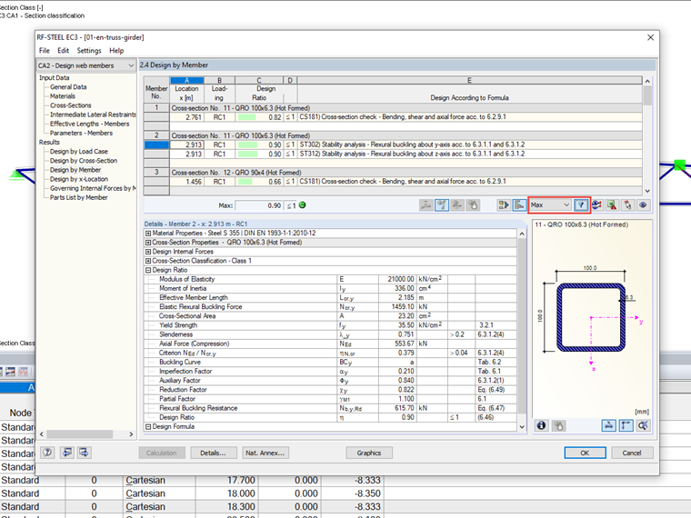Open Parameters - Members item
This screenshot has width=691, height=518.
(x=81, y=133)
